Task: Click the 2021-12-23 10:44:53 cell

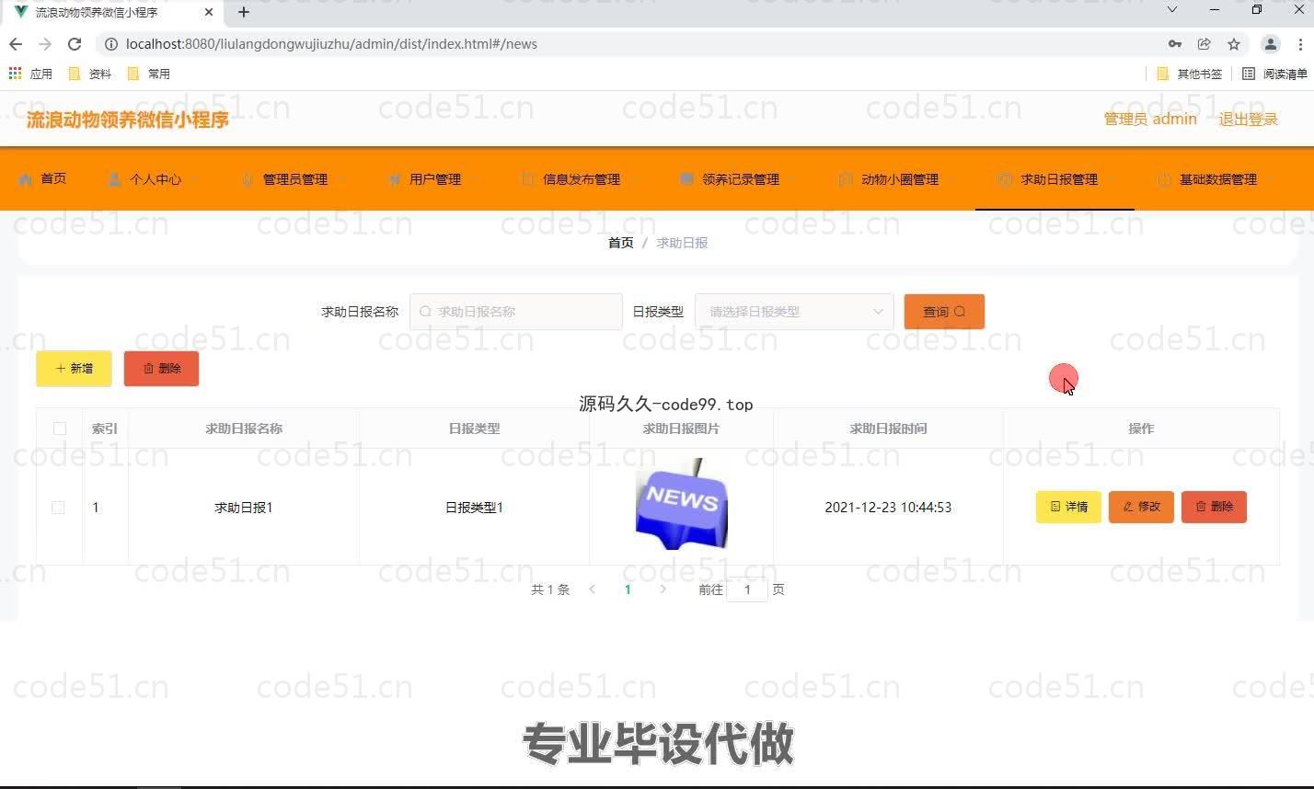Action: click(888, 508)
